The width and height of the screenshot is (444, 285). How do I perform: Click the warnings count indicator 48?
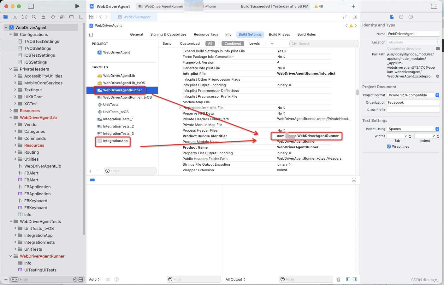point(319,6)
